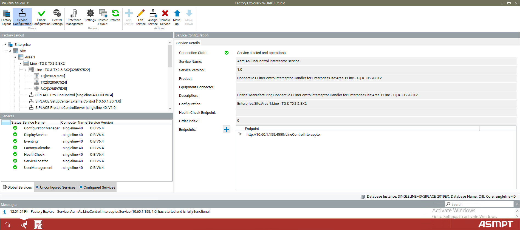Click the search tool icon in bottom bar
Screen dimensions: 520x230
[x=24, y=225]
